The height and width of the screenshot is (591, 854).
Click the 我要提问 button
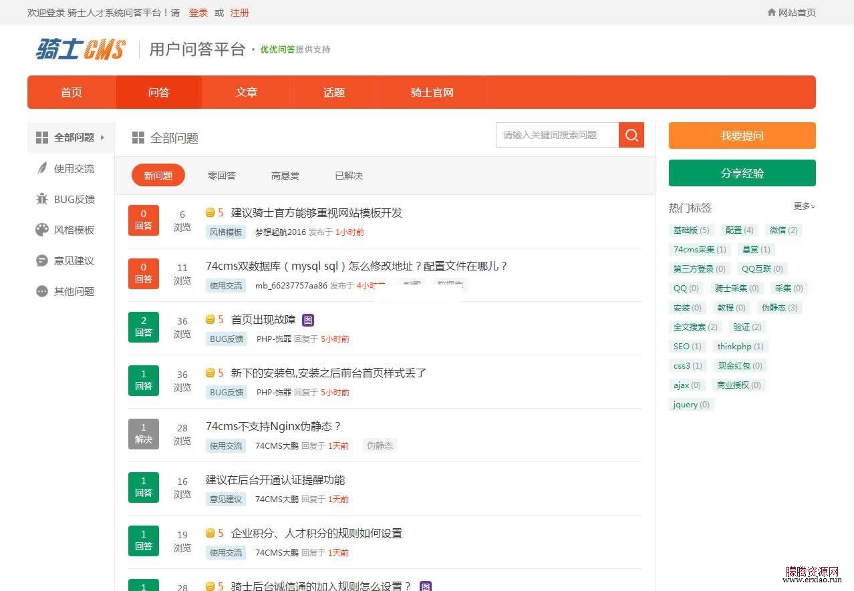click(742, 136)
